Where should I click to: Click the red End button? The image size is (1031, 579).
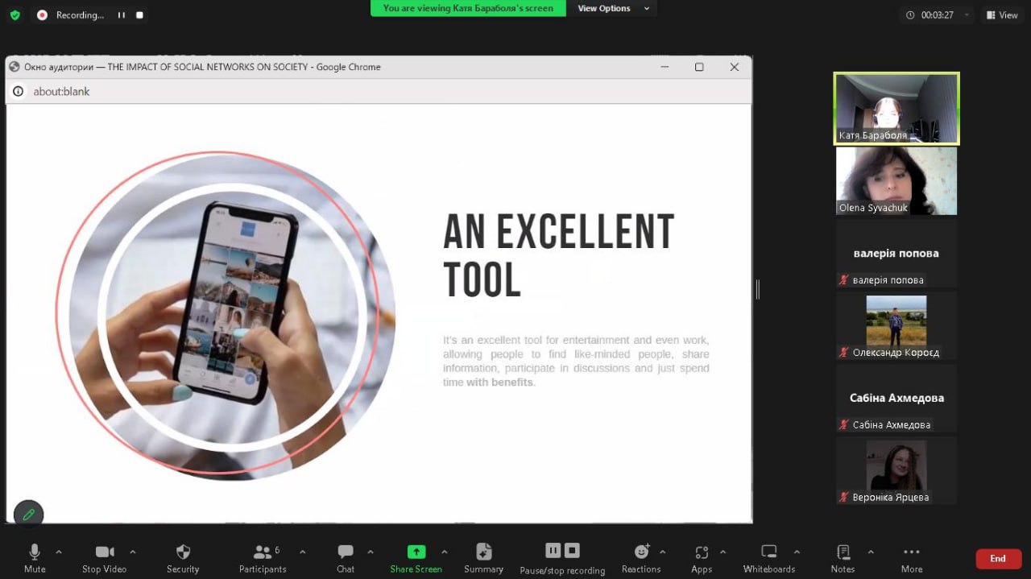(997, 559)
